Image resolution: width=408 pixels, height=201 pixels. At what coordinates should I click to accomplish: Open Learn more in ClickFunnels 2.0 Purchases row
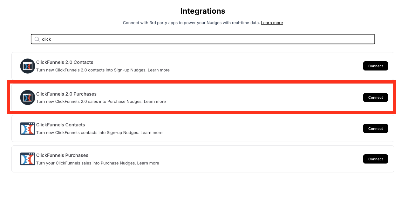[155, 102]
